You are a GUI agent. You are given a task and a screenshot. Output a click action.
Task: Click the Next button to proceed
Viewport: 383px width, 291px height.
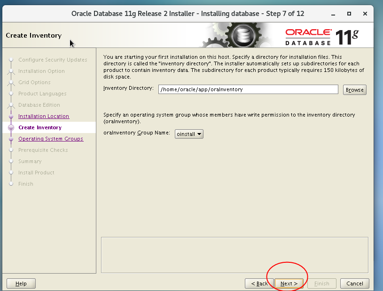pyautogui.click(x=288, y=283)
